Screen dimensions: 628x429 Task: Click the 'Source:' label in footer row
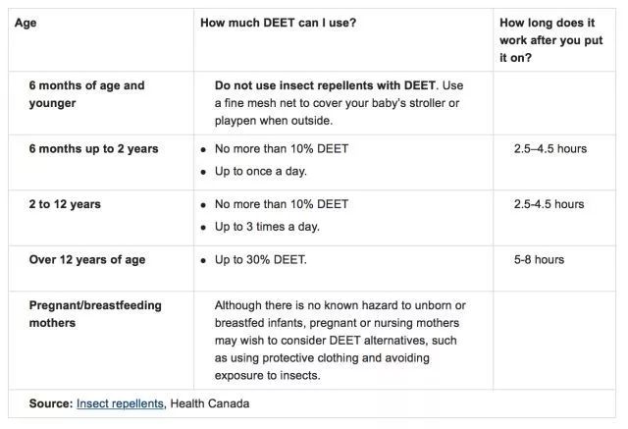pos(51,403)
